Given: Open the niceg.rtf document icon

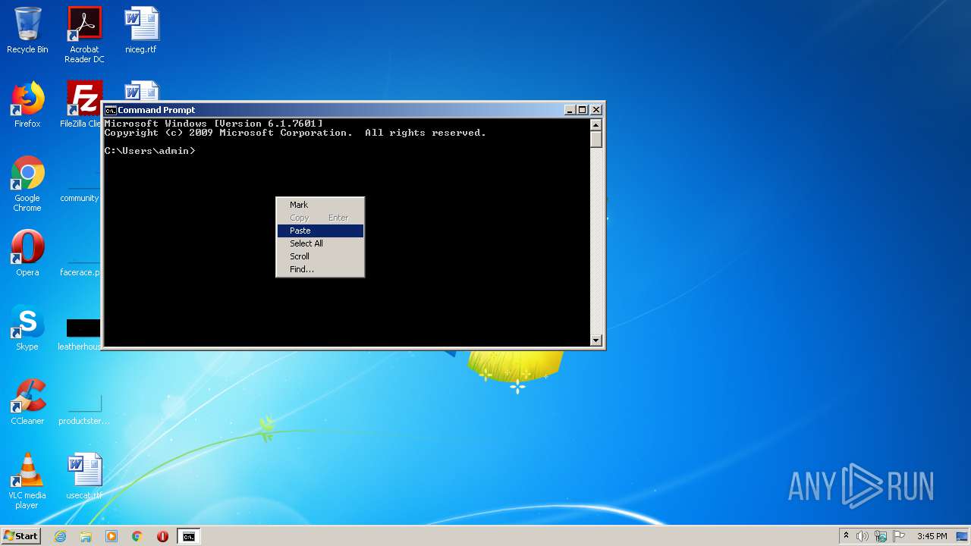Looking at the screenshot, I should click(x=141, y=30).
